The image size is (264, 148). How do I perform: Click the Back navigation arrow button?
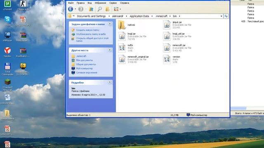click(x=71, y=9)
